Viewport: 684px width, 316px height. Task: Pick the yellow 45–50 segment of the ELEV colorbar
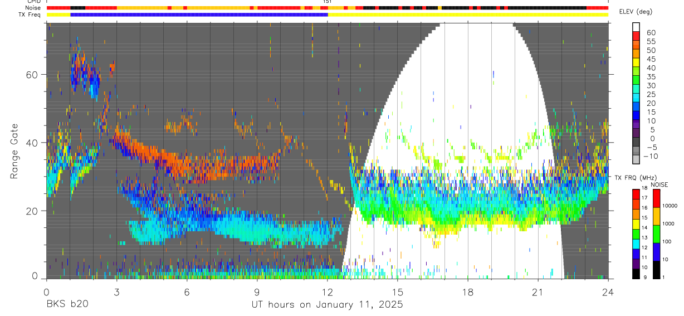click(636, 62)
